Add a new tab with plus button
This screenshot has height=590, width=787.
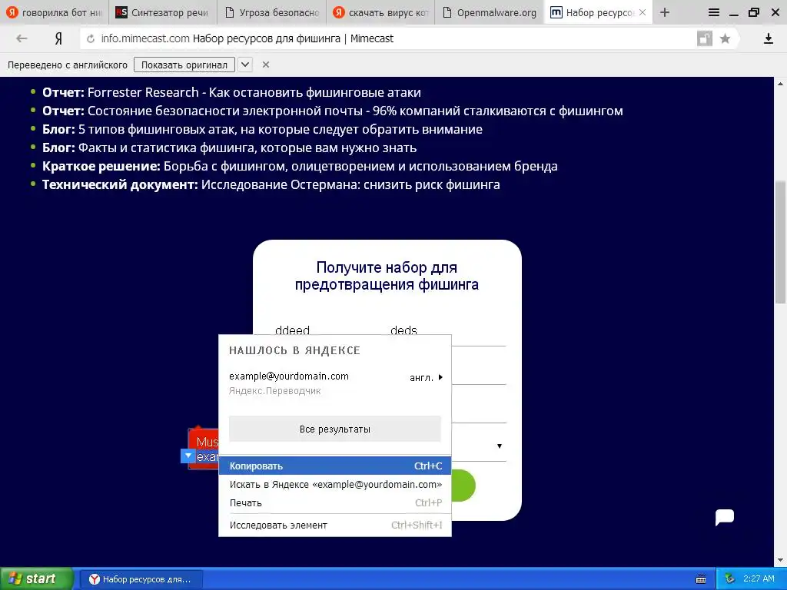point(665,12)
